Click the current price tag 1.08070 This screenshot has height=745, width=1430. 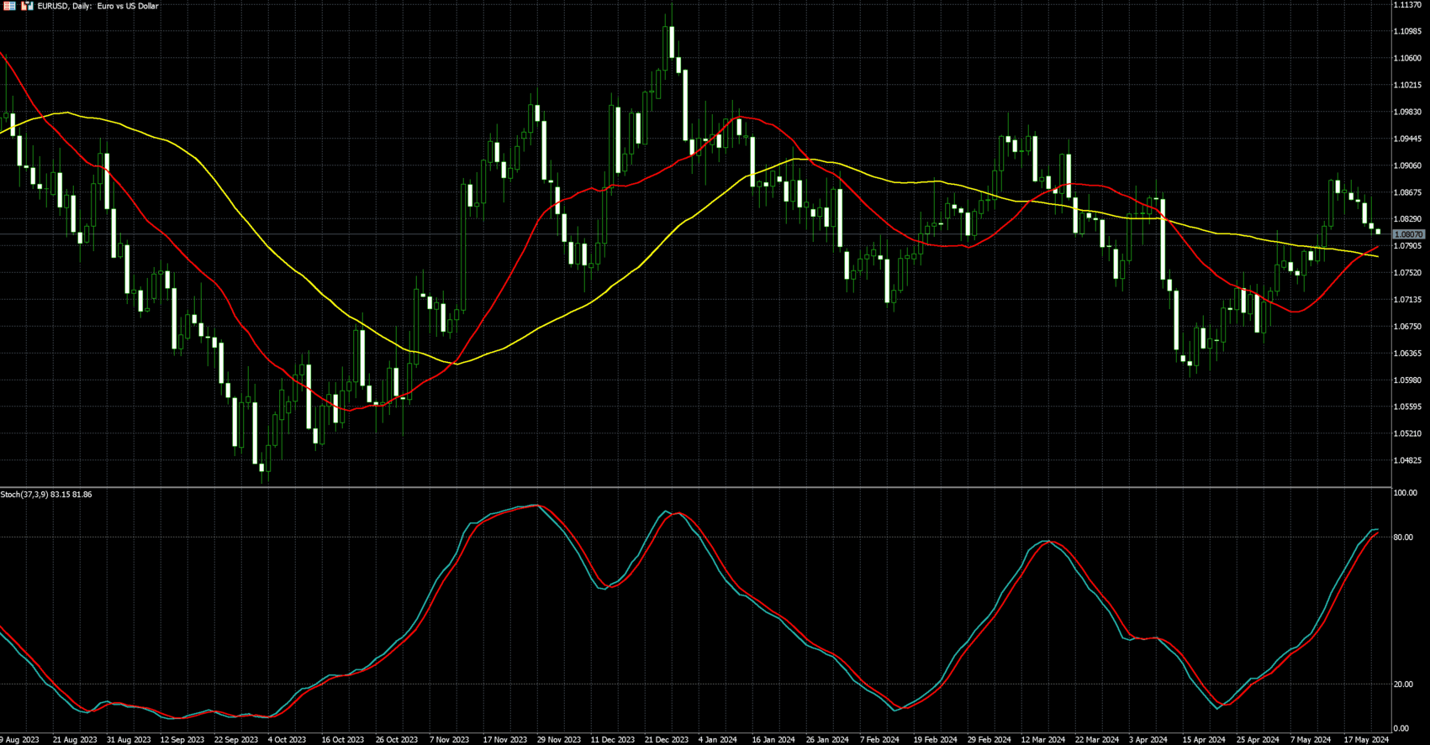[1409, 235]
